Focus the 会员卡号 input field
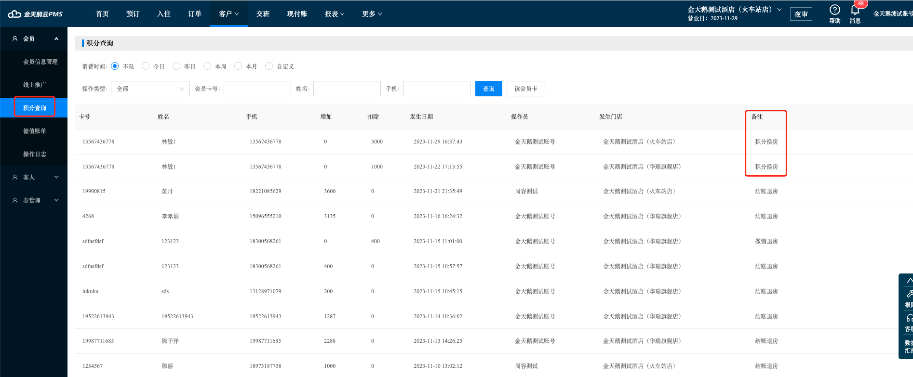Screen dimensions: 913x377 [x=257, y=89]
